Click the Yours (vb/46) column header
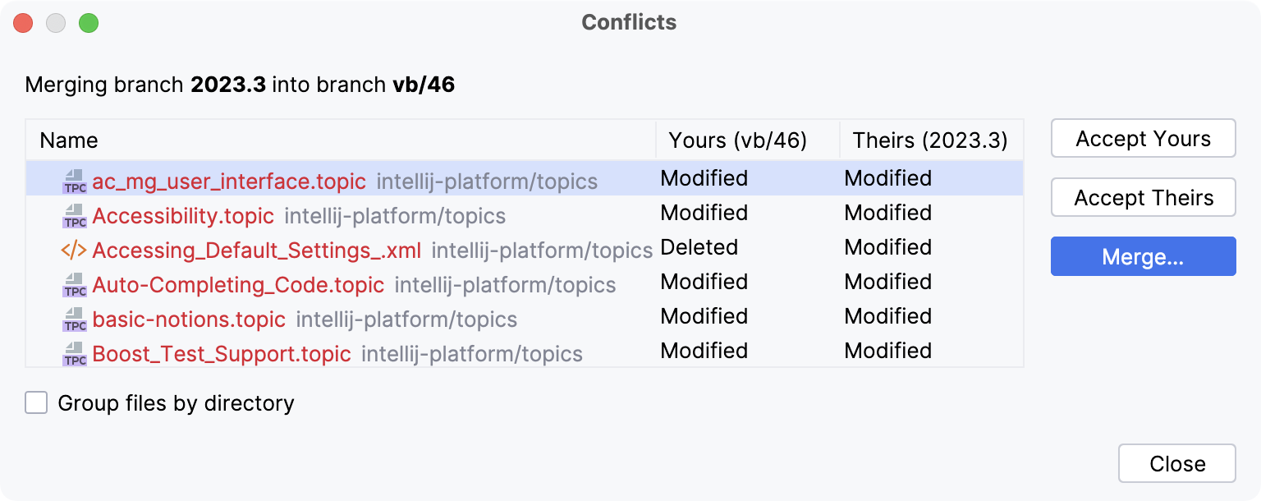The height and width of the screenshot is (501, 1261). pyautogui.click(x=737, y=140)
